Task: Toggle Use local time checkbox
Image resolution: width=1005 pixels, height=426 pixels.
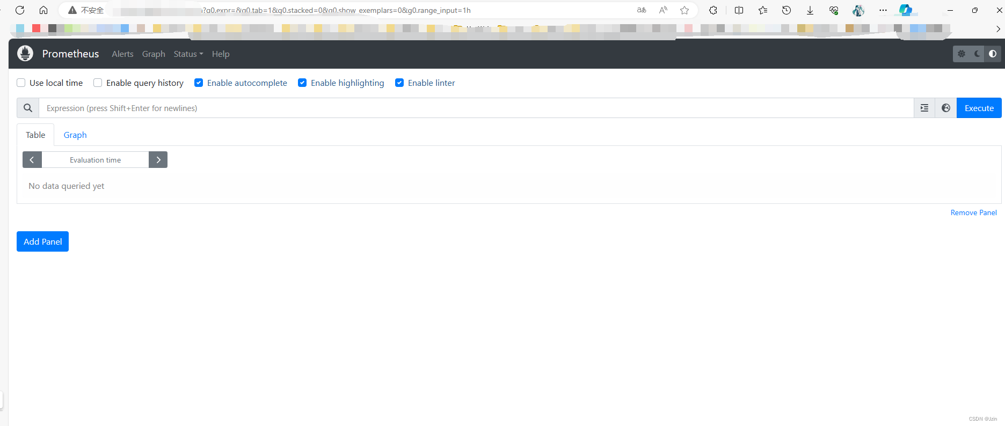Action: coord(21,83)
